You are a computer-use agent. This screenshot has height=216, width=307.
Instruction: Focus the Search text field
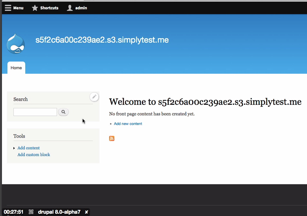point(35,112)
